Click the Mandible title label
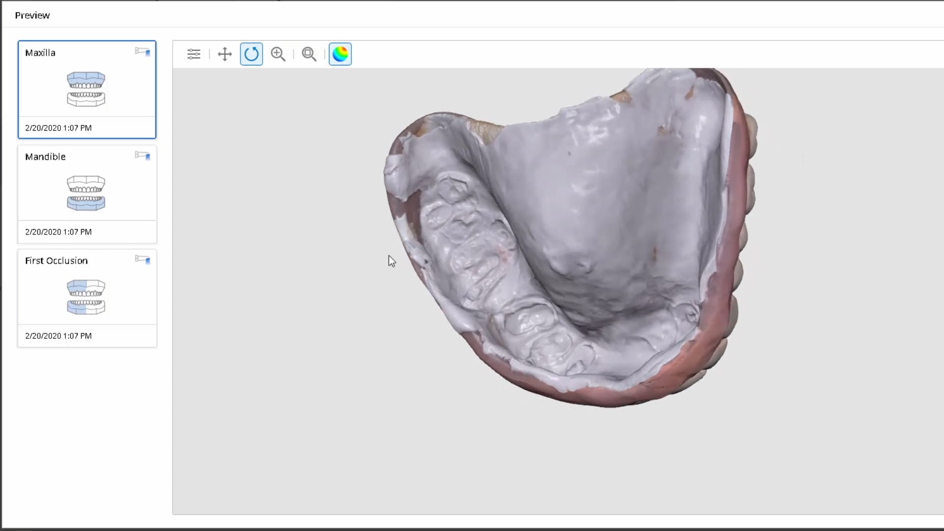 pyautogui.click(x=45, y=157)
